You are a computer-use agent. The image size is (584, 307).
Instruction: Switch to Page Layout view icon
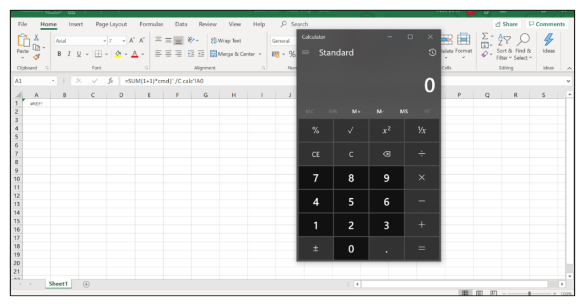tap(479, 293)
